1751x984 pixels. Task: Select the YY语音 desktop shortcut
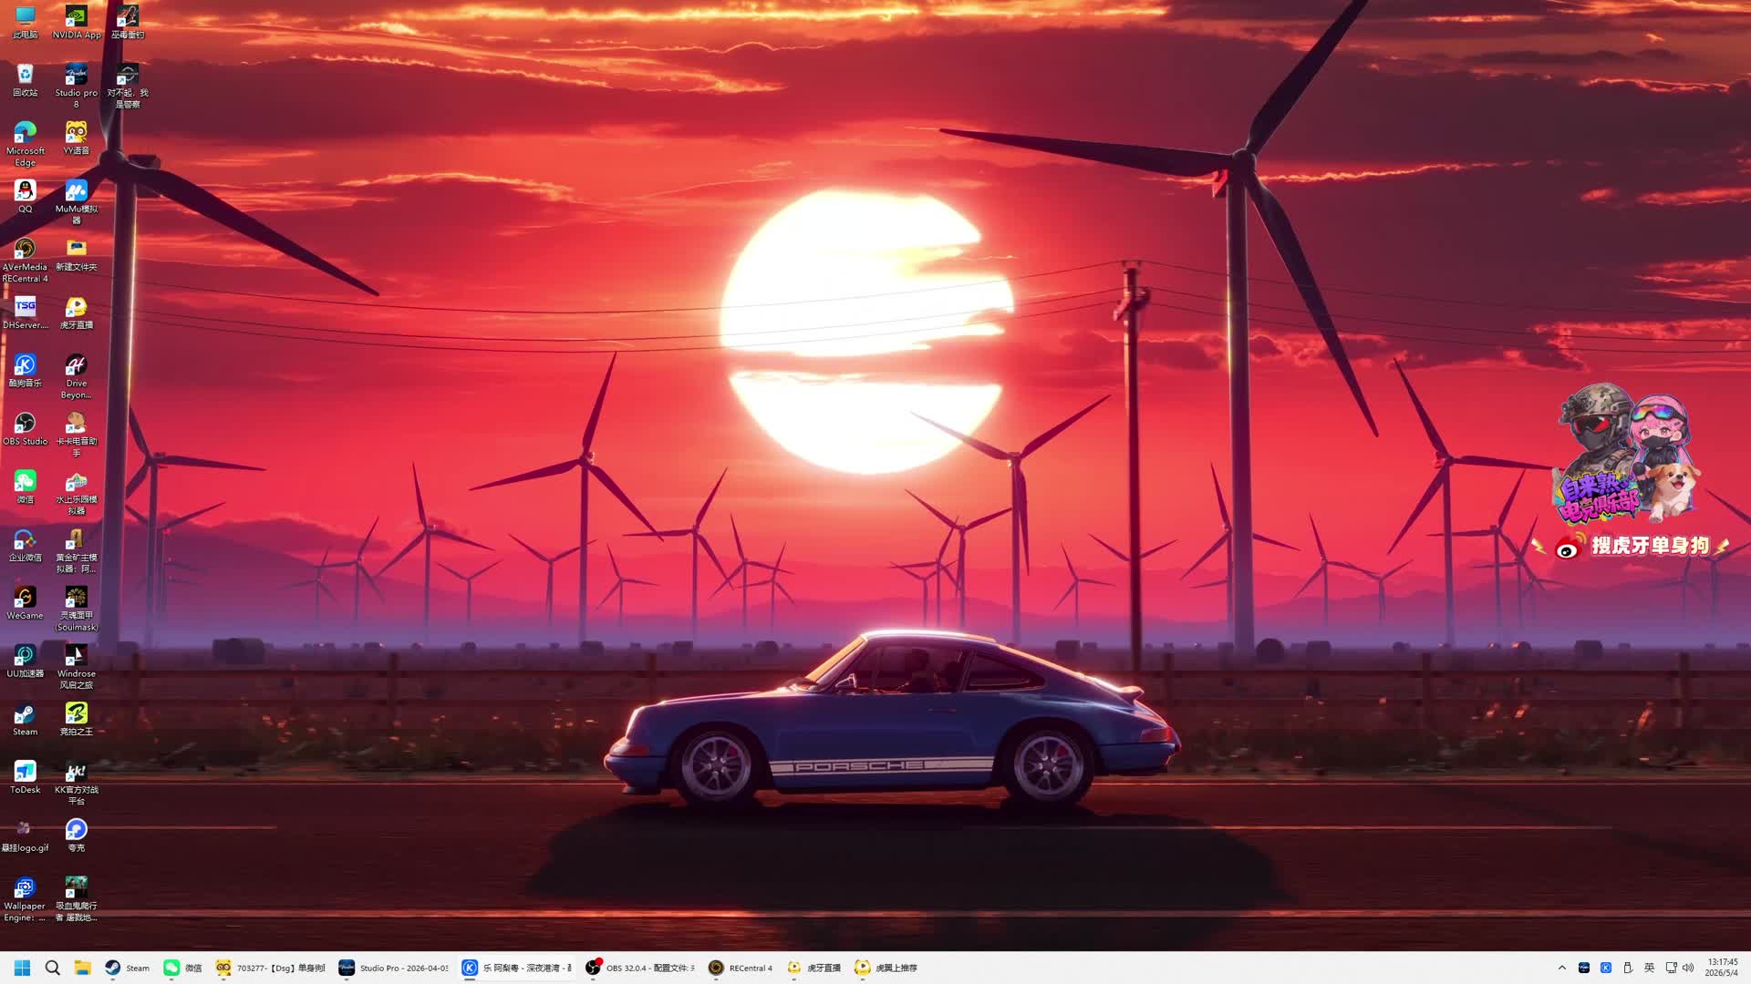coord(77,138)
